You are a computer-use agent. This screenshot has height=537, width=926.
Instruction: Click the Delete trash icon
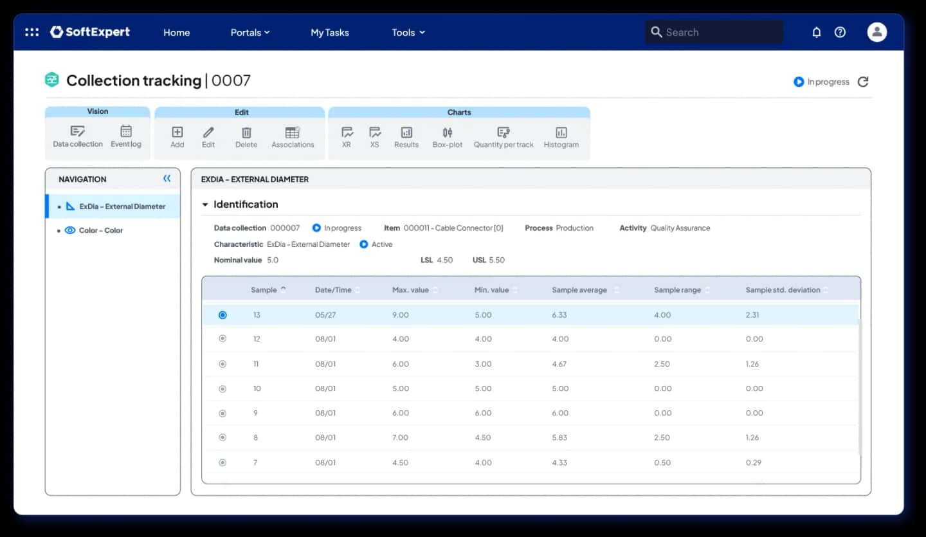click(246, 132)
